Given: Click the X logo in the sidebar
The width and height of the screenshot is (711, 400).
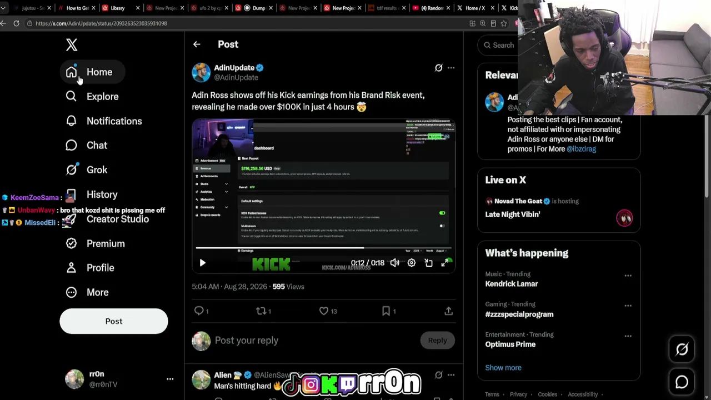Looking at the screenshot, I should click(x=72, y=45).
